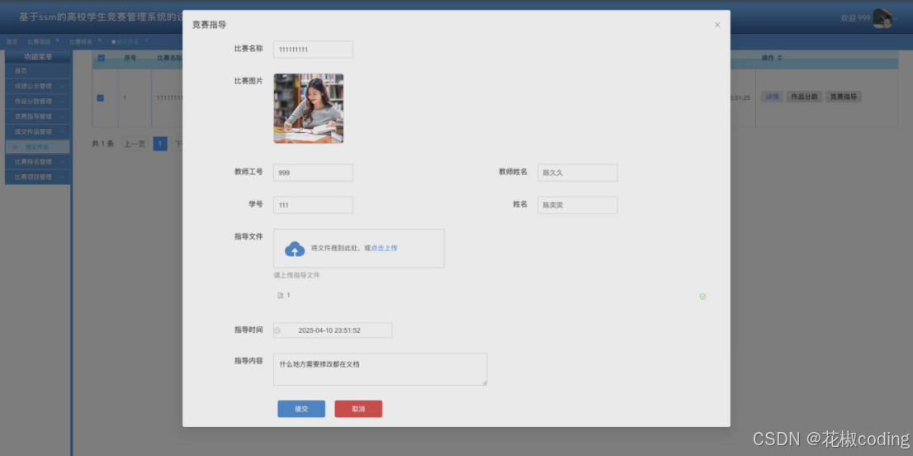
Task: Click the cloud upload icon
Action: tap(295, 249)
